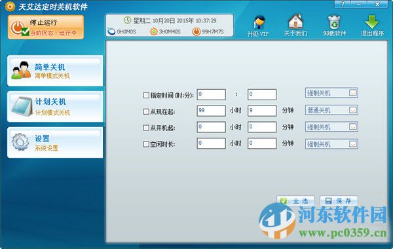
Task: Click the 停止运行 power button
Action: [x=46, y=27]
